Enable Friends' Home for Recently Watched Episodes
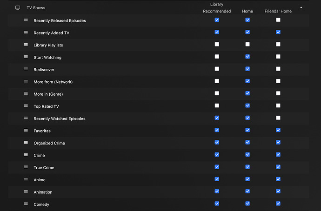The height and width of the screenshot is (211, 321). click(x=278, y=118)
